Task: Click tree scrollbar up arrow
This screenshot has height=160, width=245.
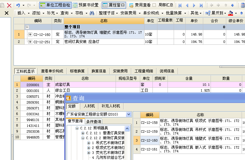Action: pos(127,129)
